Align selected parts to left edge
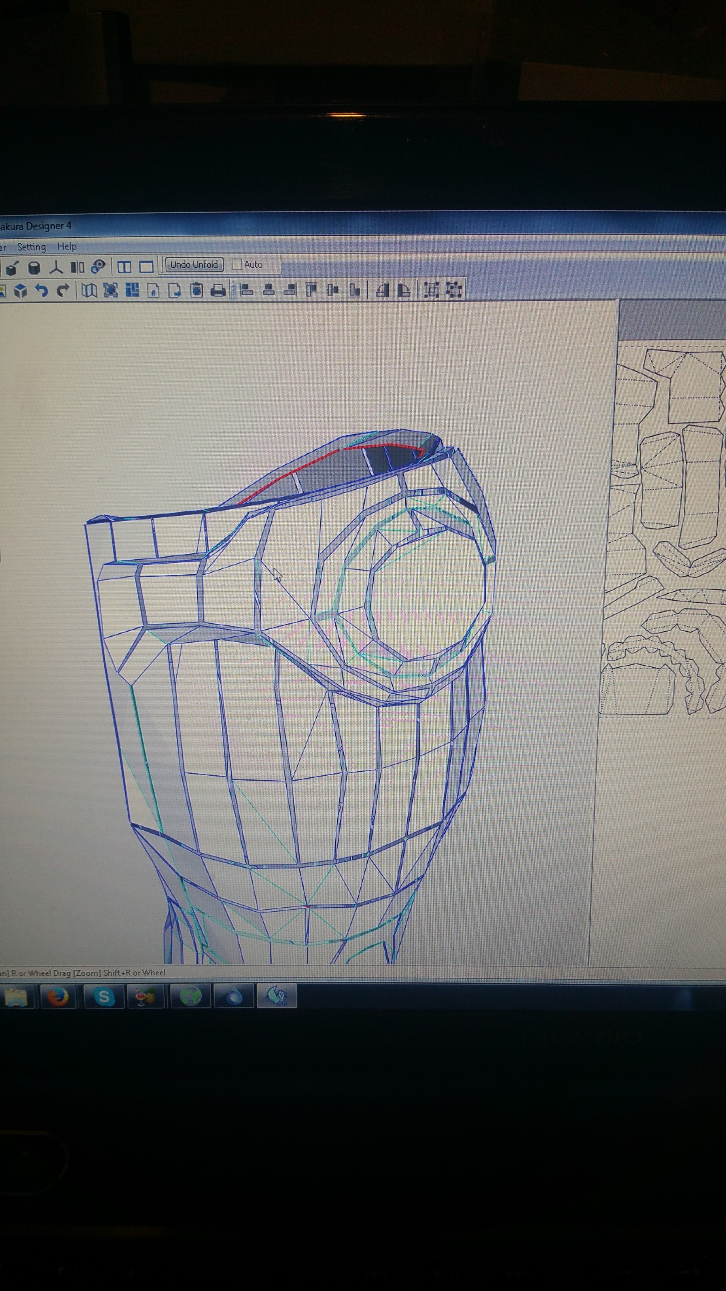 (246, 290)
